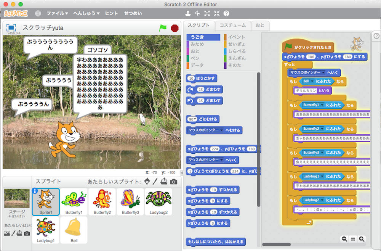This screenshot has height=251, width=381.
Task: Choose a new backdrop from the library
Action: [x=7, y=233]
